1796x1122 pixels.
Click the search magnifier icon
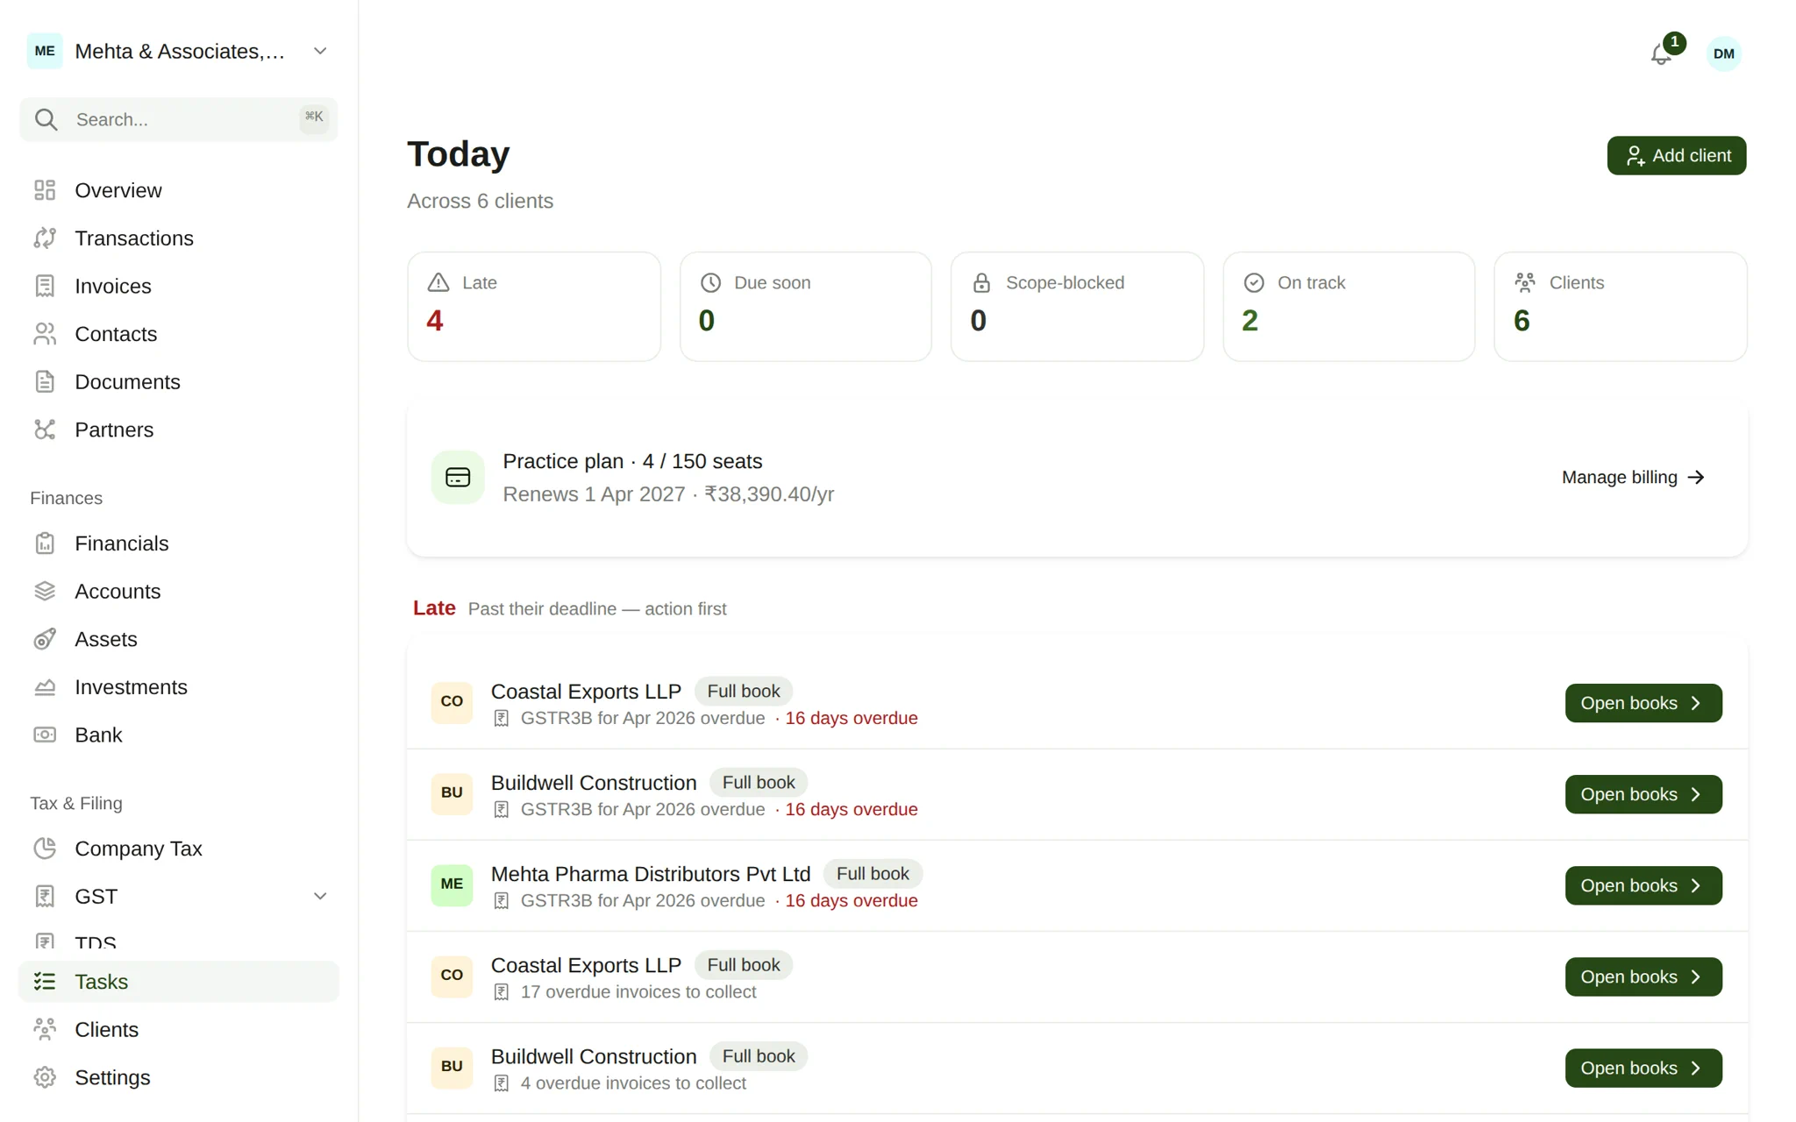46,119
